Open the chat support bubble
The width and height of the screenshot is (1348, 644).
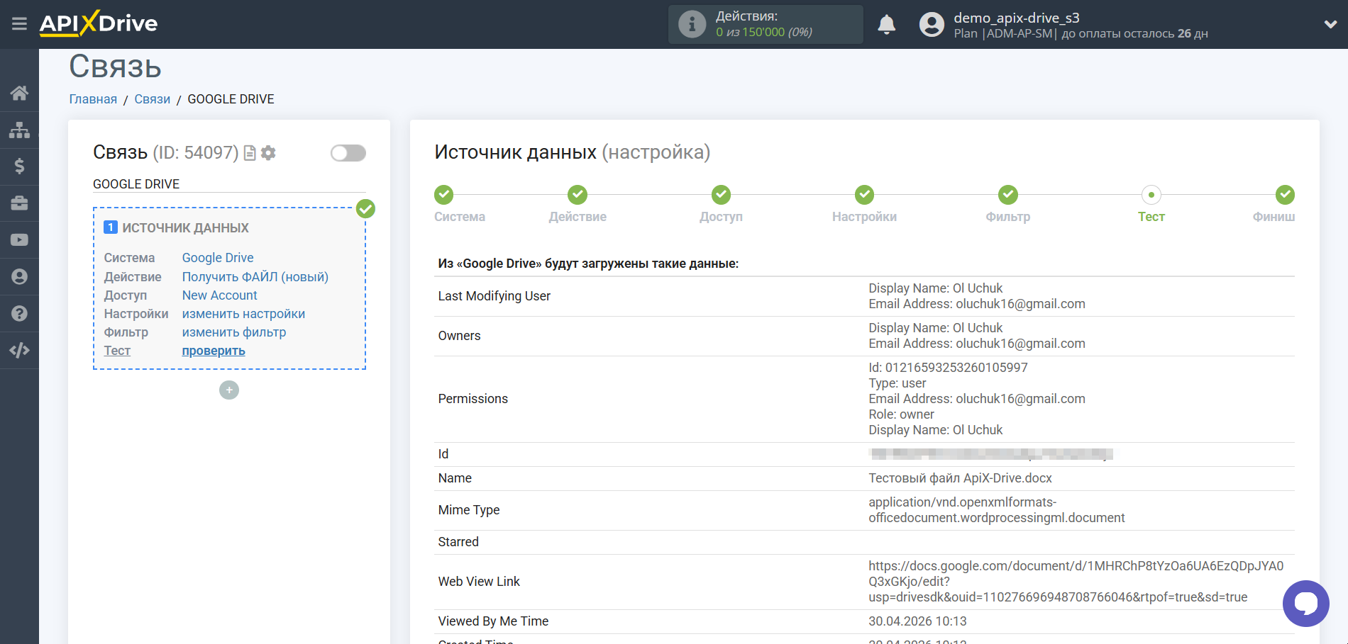(1305, 603)
